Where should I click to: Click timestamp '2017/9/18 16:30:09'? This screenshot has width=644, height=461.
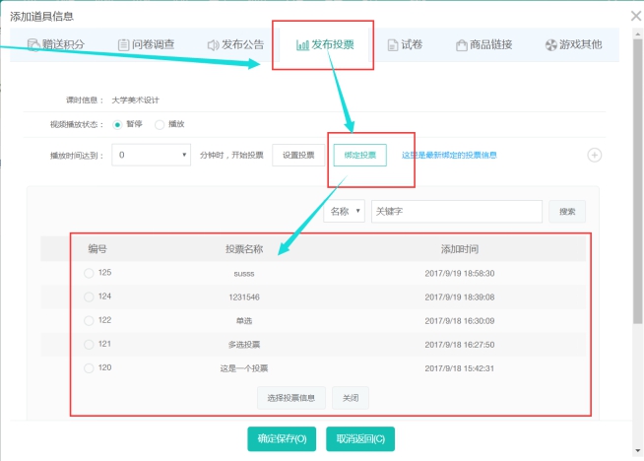click(x=460, y=321)
